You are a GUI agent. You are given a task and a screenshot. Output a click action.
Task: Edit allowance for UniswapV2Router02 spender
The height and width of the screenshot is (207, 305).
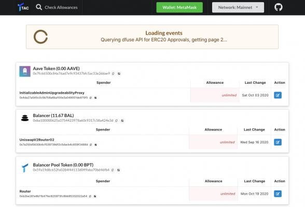(x=278, y=142)
